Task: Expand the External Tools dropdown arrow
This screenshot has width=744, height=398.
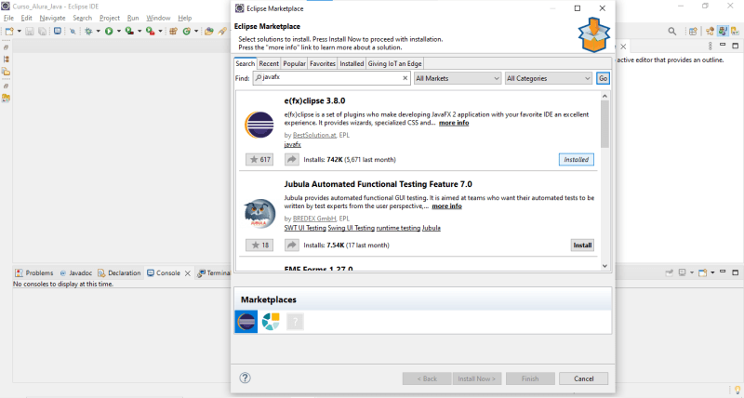Action: (x=160, y=32)
